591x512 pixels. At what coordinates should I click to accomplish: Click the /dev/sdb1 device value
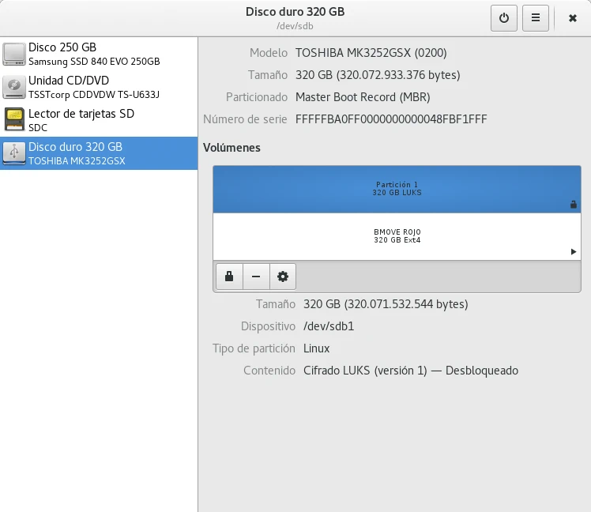tap(329, 326)
